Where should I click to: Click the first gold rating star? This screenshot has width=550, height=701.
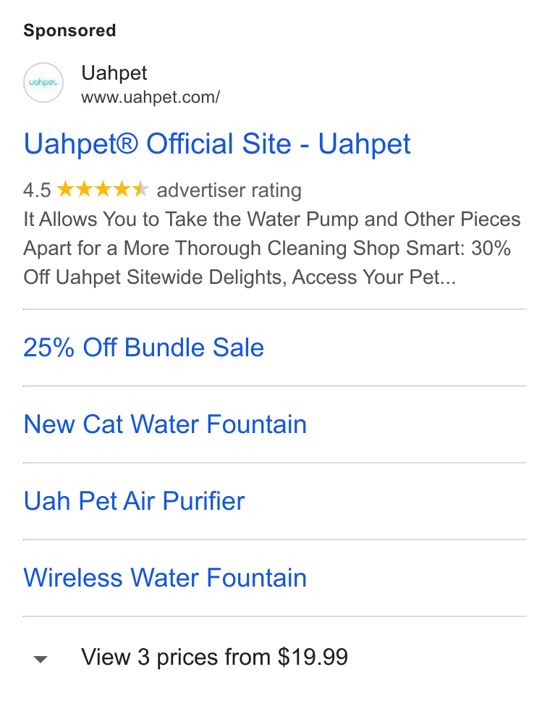65,189
